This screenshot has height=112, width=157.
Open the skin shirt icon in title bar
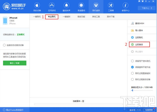[x=143, y=1]
